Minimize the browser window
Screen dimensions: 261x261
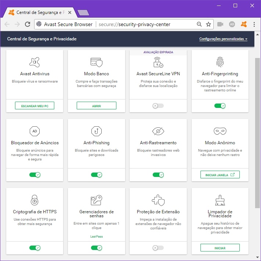(219, 6)
